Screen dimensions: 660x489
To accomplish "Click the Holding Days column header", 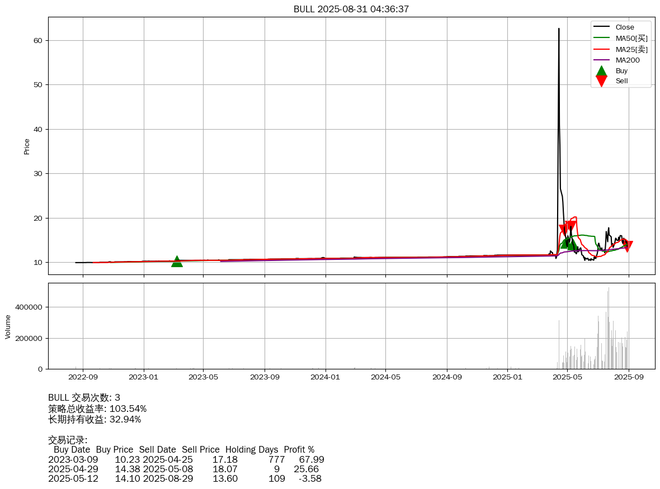I will (252, 449).
